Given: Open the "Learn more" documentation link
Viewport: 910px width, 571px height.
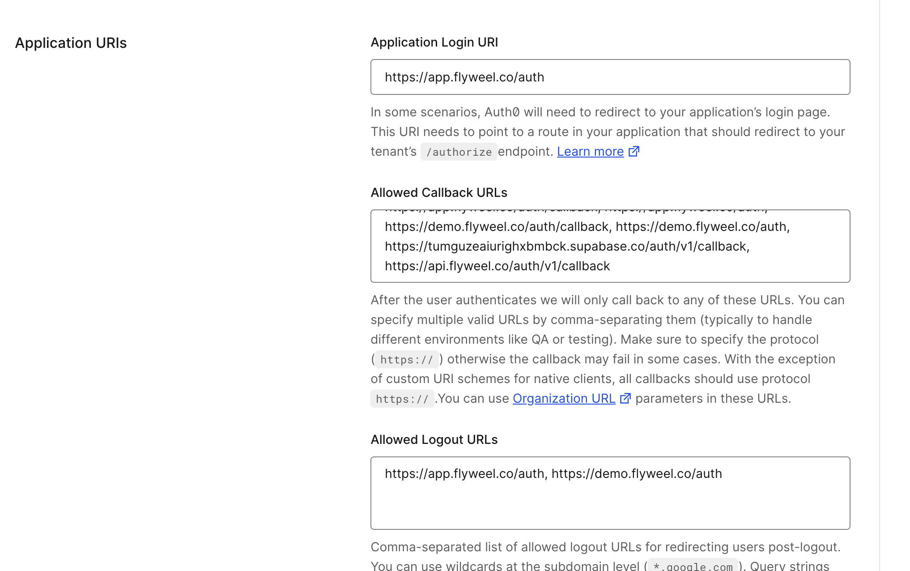Looking at the screenshot, I should click(x=590, y=151).
